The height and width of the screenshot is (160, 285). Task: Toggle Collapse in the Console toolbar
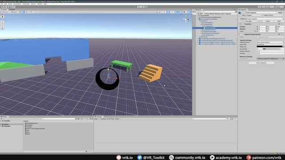103,119
